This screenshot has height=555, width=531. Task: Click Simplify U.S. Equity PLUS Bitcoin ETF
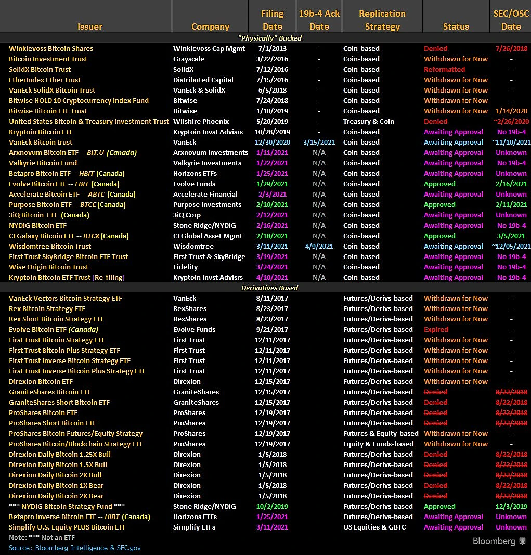pos(67,527)
